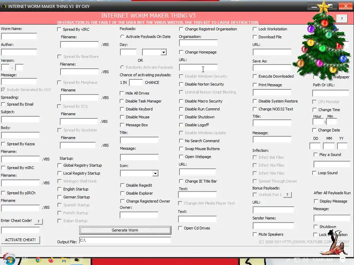Tick the Disable Keybord checkbox
354x265 pixels.
pyautogui.click(x=122, y=109)
